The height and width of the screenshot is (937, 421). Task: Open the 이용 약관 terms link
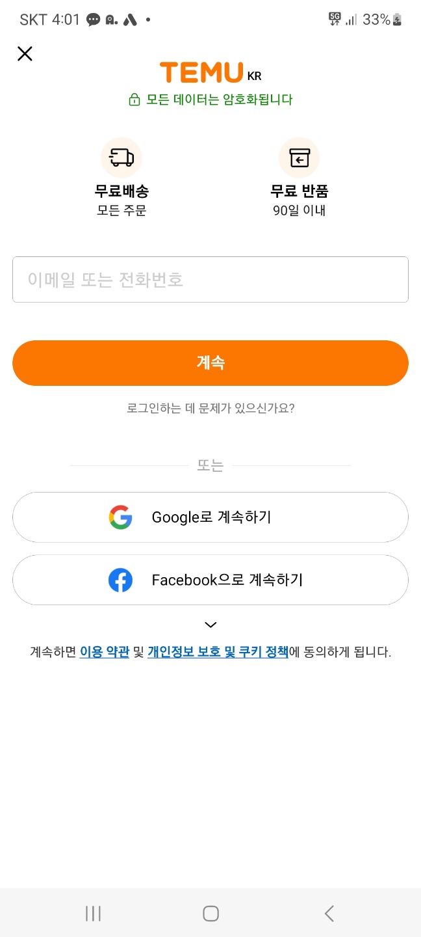104,652
